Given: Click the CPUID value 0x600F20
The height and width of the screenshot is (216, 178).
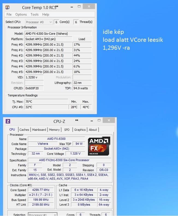Looking at the screenshot, I should (34, 88).
